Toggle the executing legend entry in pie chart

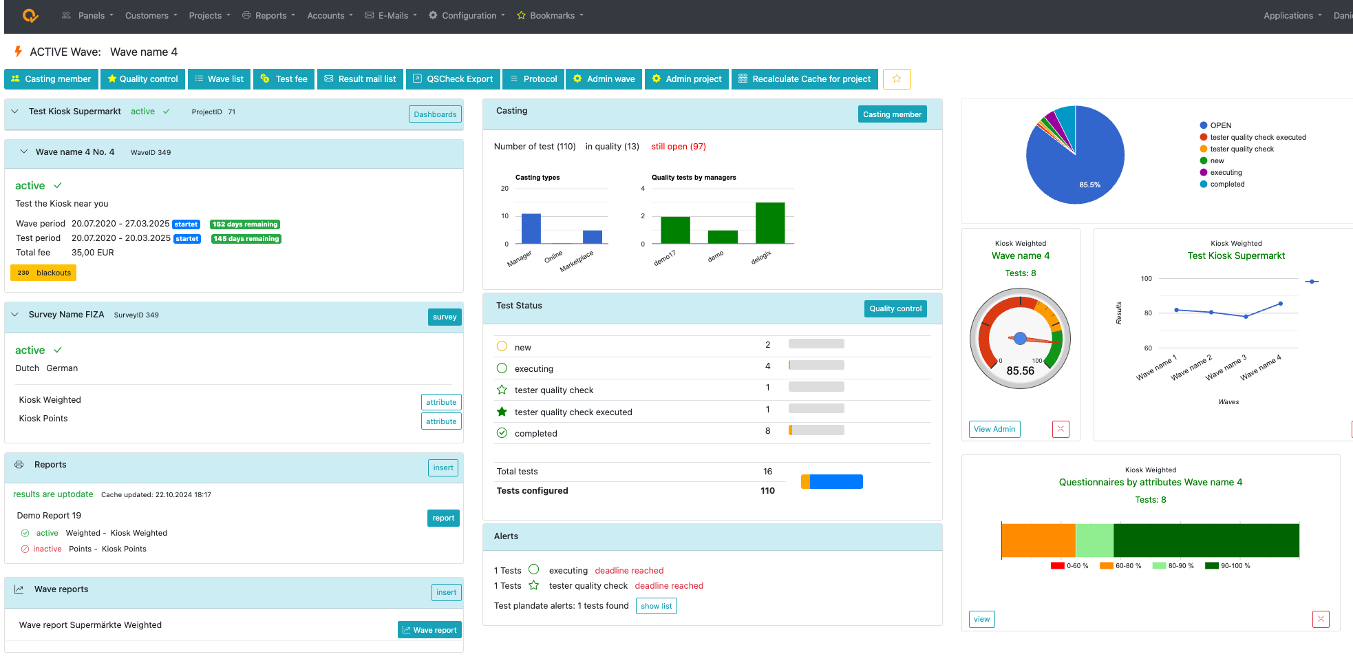1221,172
